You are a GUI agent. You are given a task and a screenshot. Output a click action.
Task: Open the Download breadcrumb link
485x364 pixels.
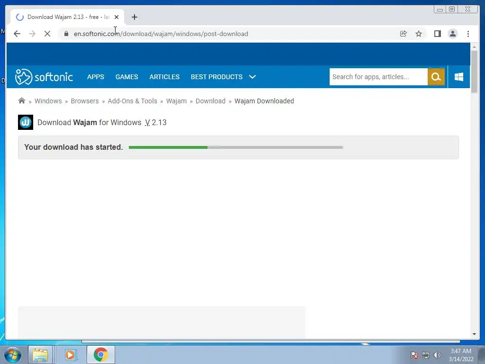point(210,101)
